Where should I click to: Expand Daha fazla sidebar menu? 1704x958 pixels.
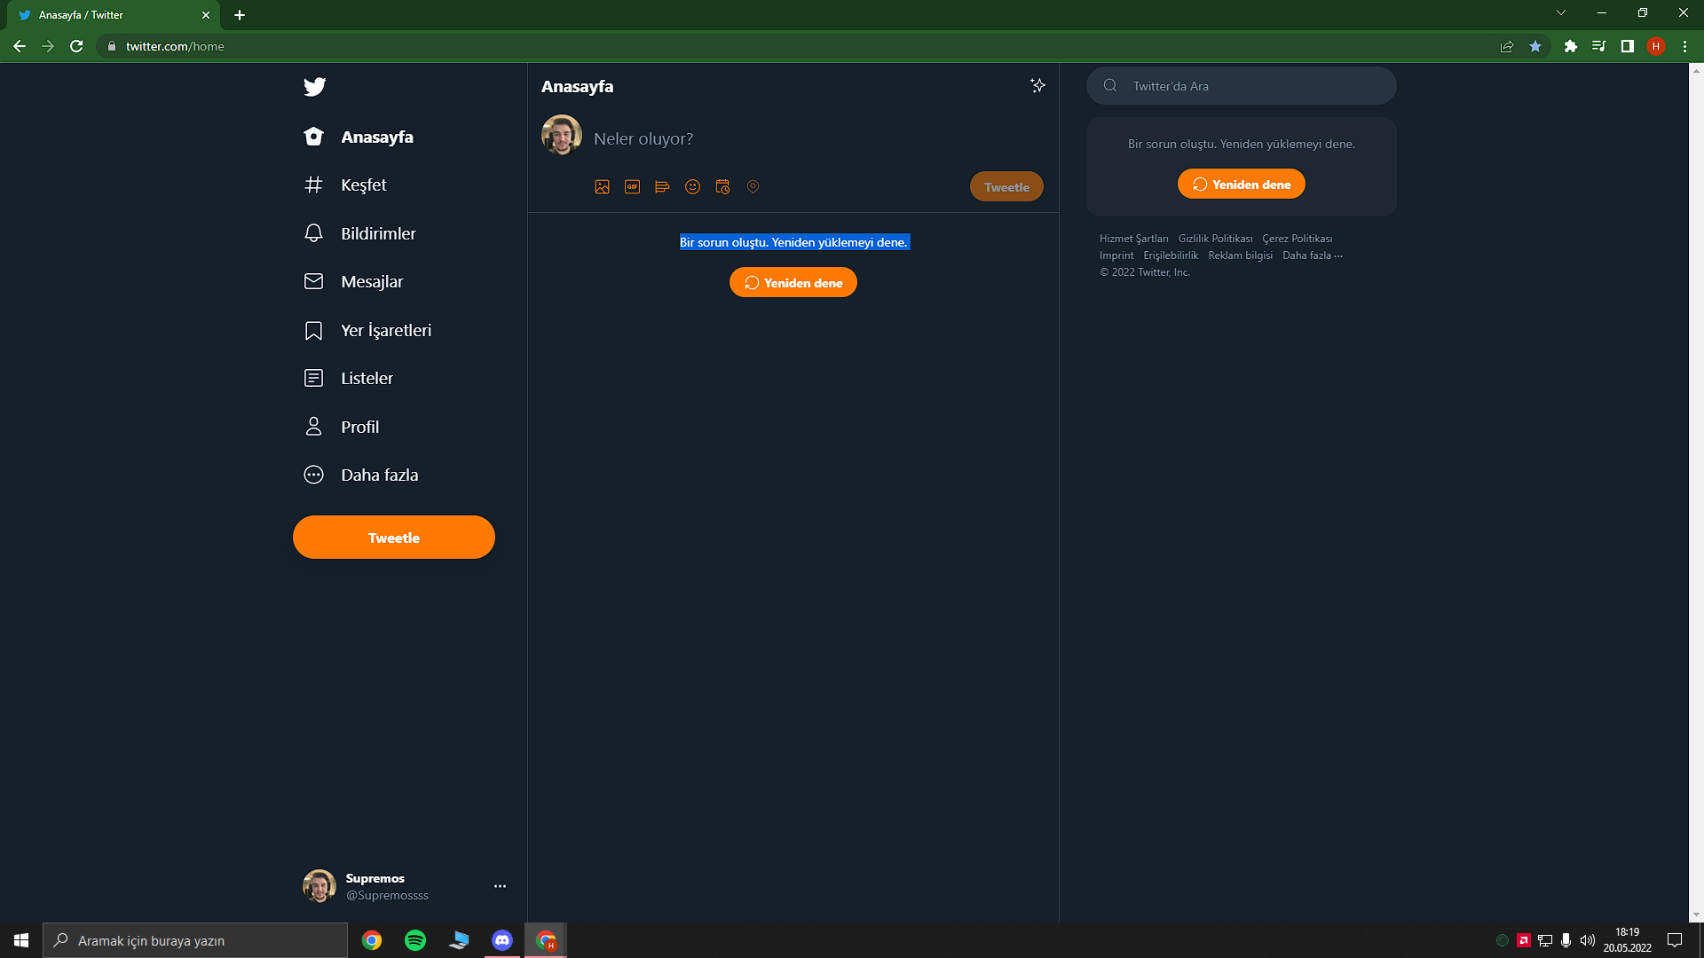[360, 475]
